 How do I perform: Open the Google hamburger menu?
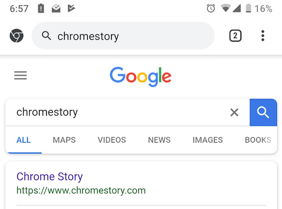[20, 76]
